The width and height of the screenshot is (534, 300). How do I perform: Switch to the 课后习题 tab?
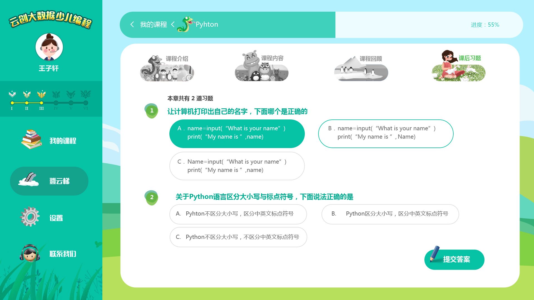(x=459, y=66)
